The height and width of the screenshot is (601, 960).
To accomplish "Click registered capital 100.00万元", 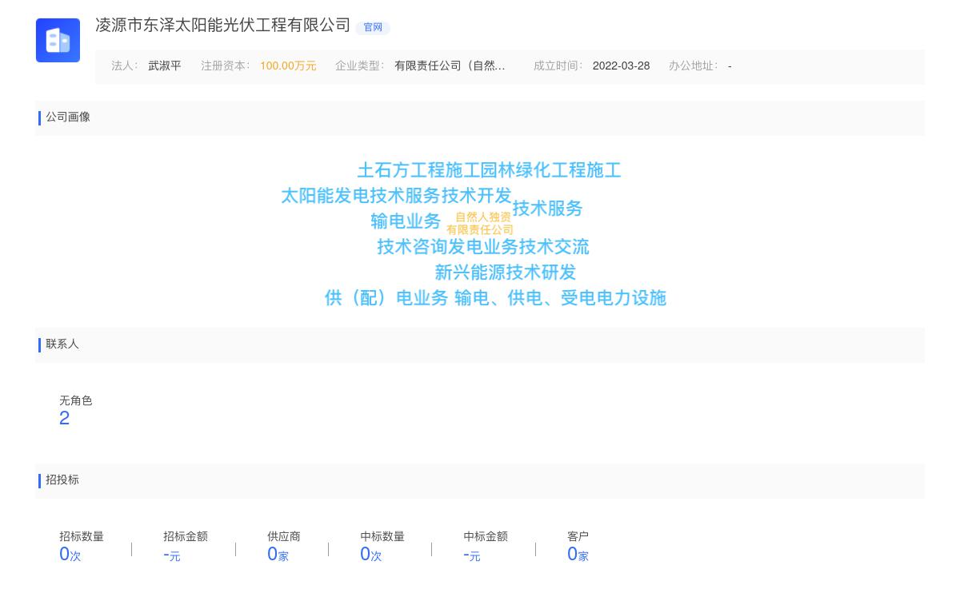I will click(x=288, y=66).
